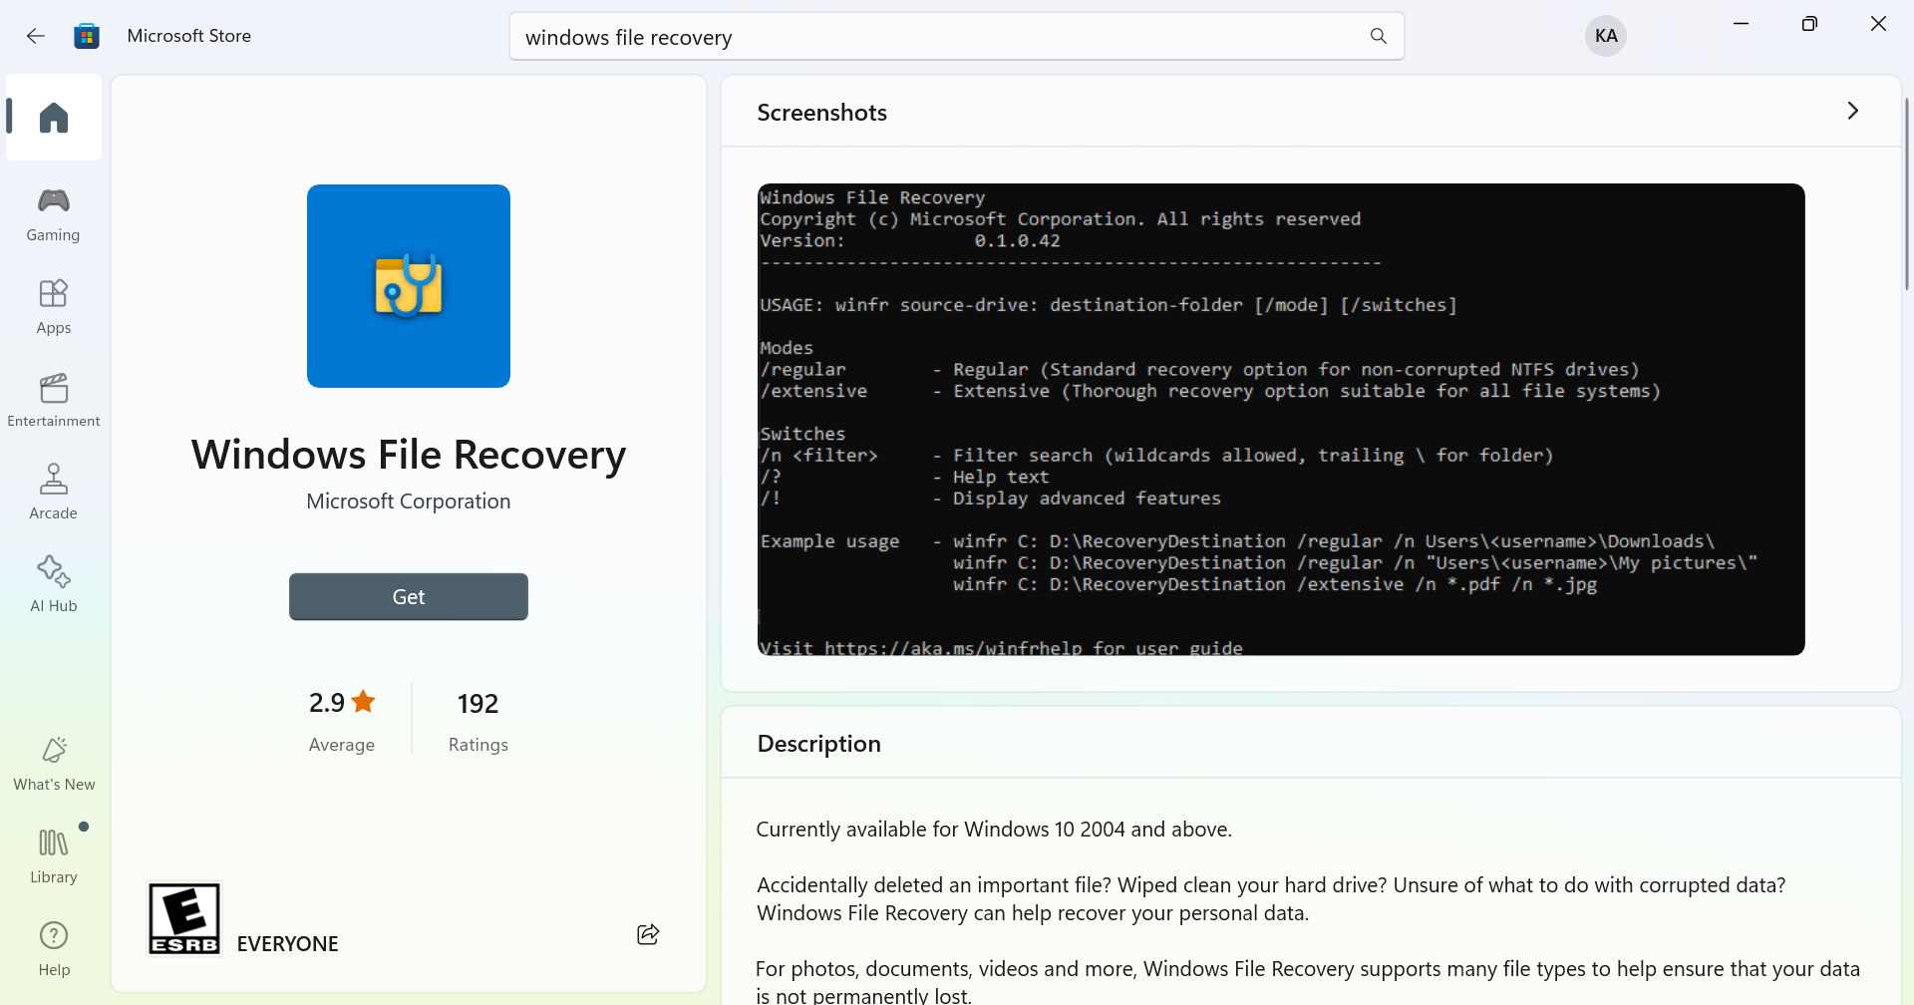Open the Help page
Screen dimensions: 1914x1005
pyautogui.click(x=54, y=949)
